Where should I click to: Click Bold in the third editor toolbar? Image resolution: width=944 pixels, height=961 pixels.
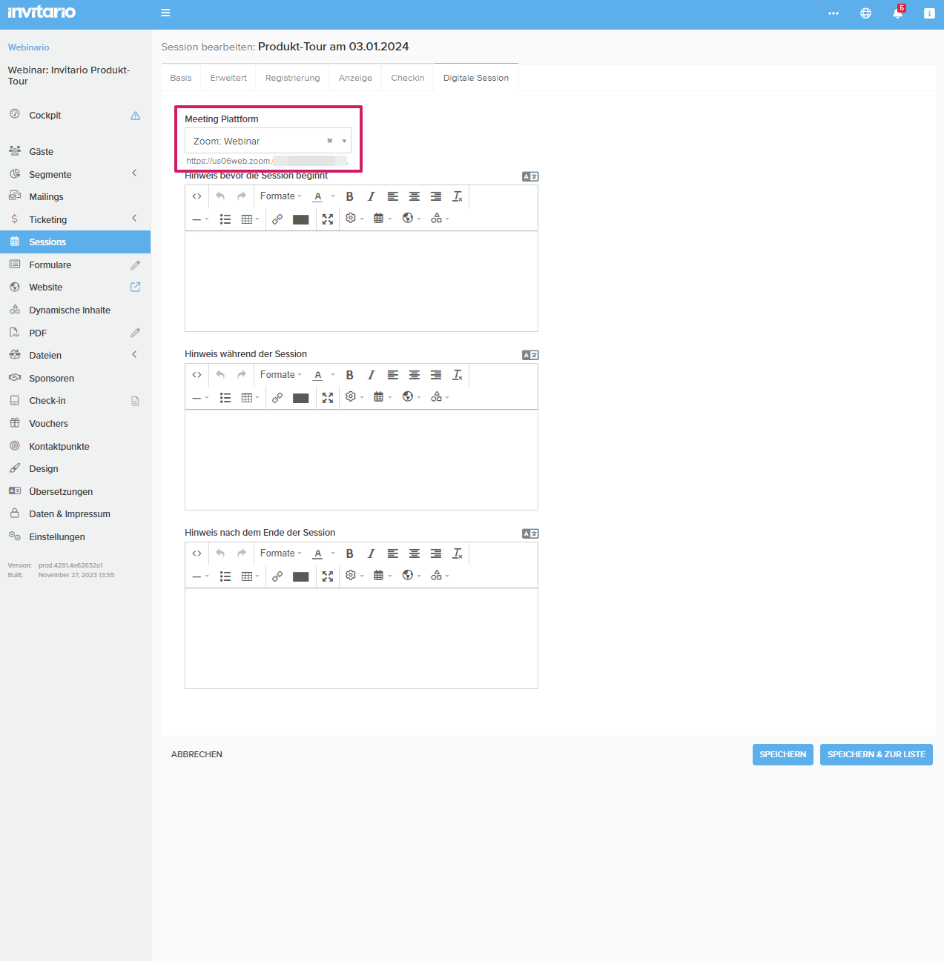[x=349, y=553]
